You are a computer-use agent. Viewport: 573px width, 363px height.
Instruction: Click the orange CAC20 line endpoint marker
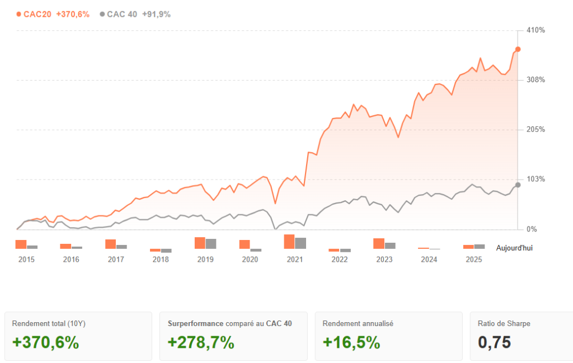pyautogui.click(x=518, y=49)
